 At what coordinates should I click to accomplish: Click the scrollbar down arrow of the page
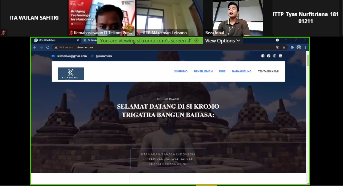[x=308, y=183]
